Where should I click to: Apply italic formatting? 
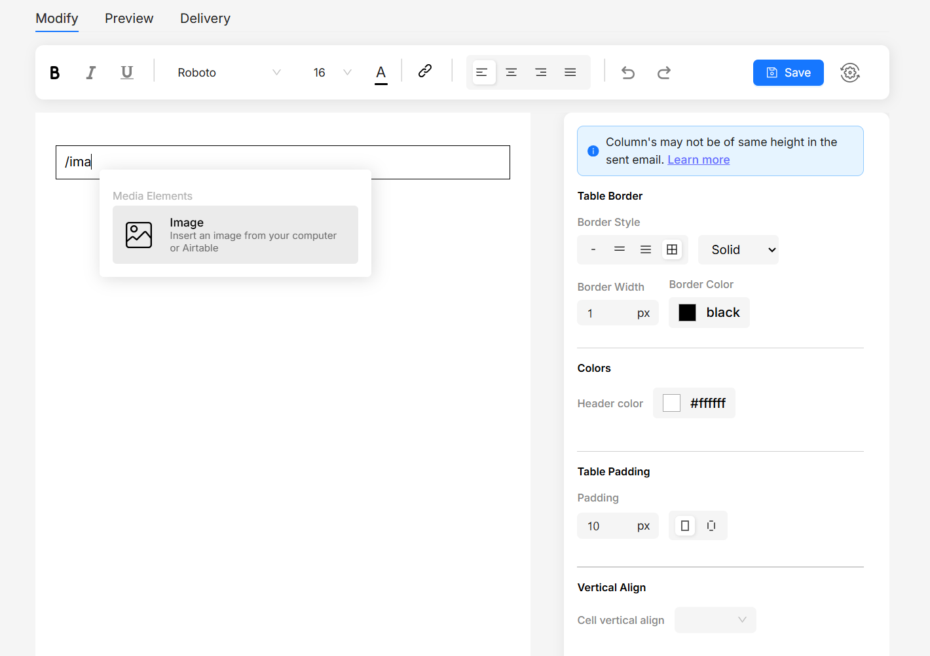click(91, 73)
